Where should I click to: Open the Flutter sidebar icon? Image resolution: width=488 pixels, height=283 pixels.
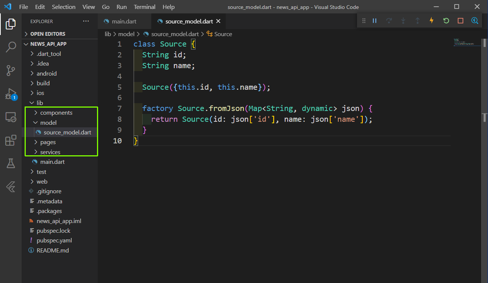pos(11,187)
